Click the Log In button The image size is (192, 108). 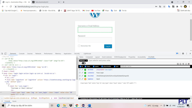click(x=108, y=46)
